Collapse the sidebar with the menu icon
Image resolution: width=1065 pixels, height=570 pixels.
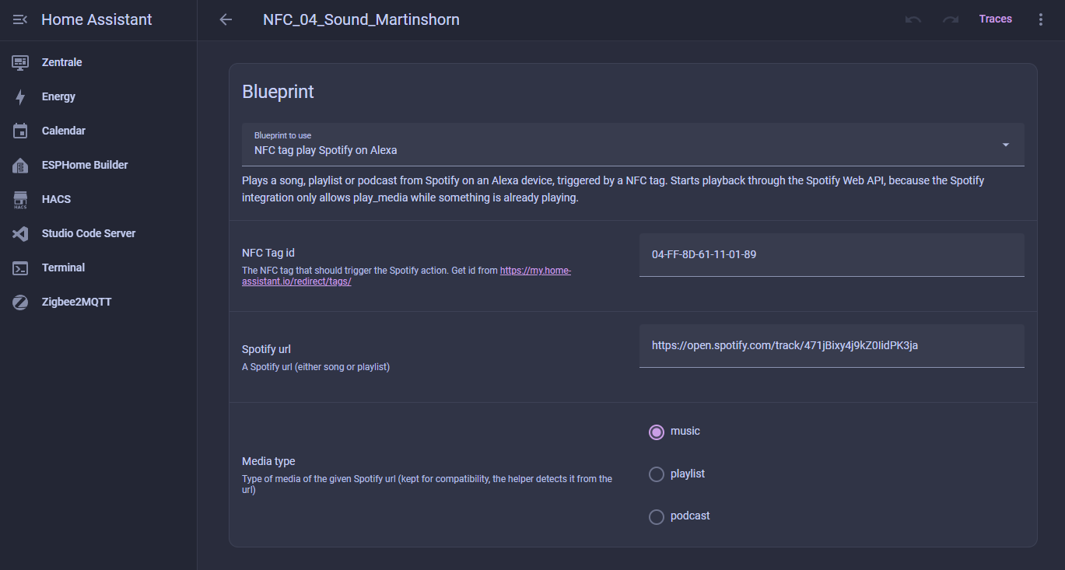20,19
